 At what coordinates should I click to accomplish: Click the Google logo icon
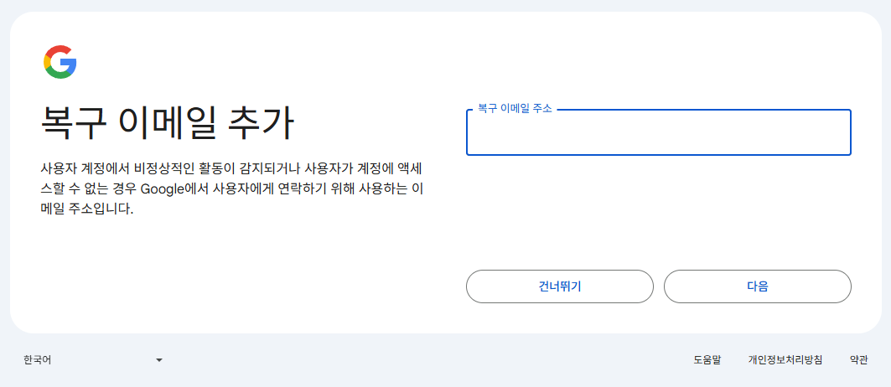[x=60, y=62]
